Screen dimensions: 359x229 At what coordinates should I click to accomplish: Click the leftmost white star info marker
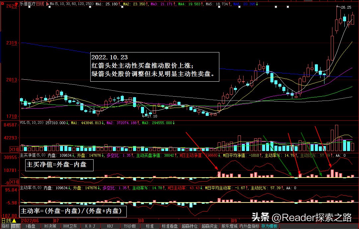pos(29,7)
